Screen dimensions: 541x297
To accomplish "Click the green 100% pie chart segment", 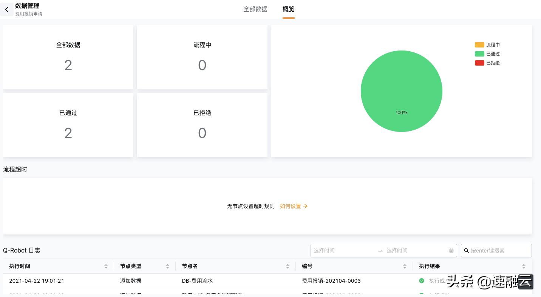I will coord(402,91).
